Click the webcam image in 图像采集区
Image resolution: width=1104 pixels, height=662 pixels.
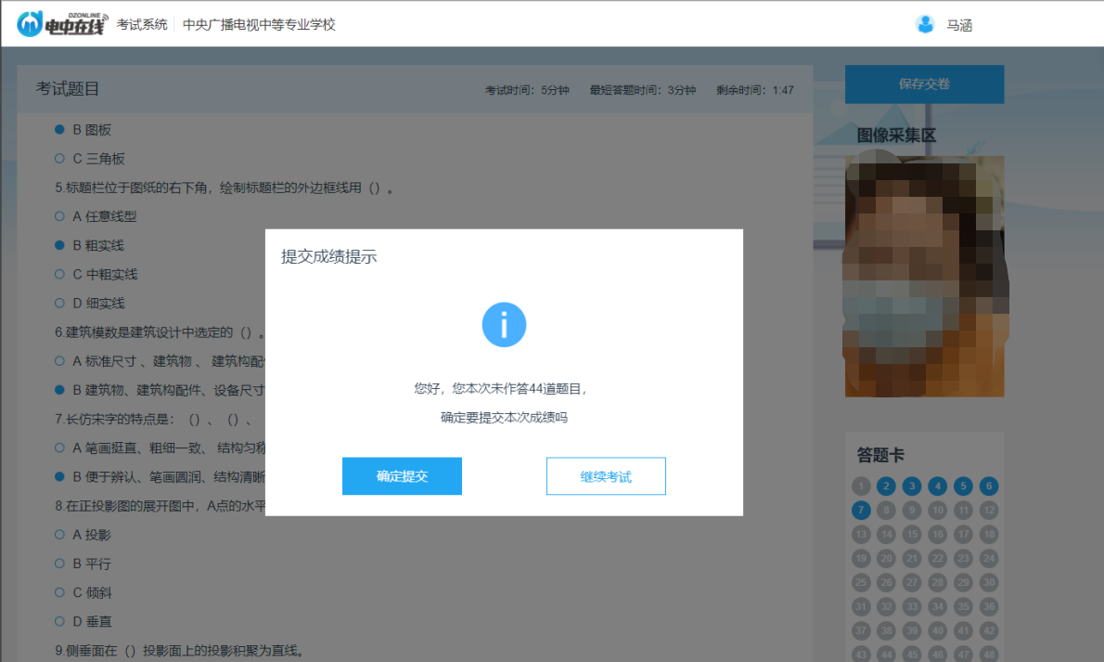click(924, 278)
